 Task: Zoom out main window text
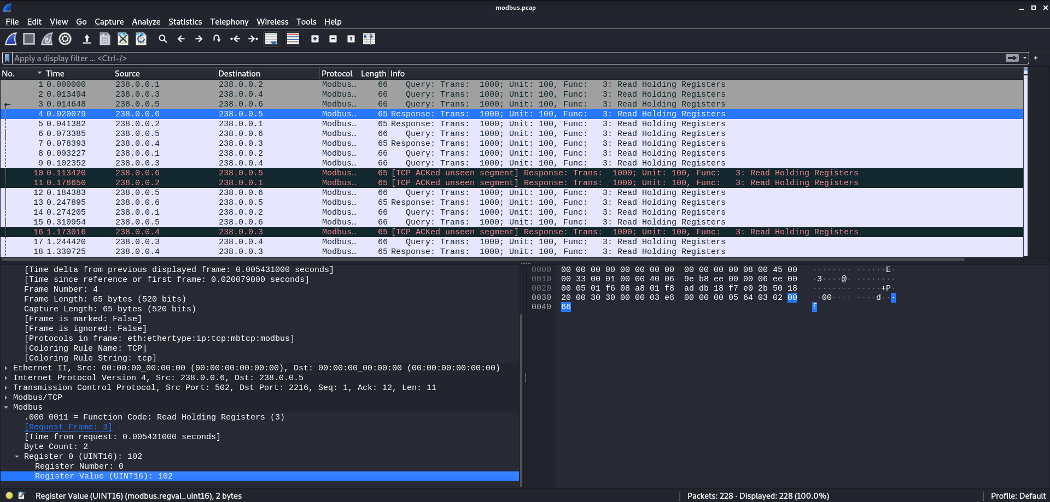coord(333,39)
